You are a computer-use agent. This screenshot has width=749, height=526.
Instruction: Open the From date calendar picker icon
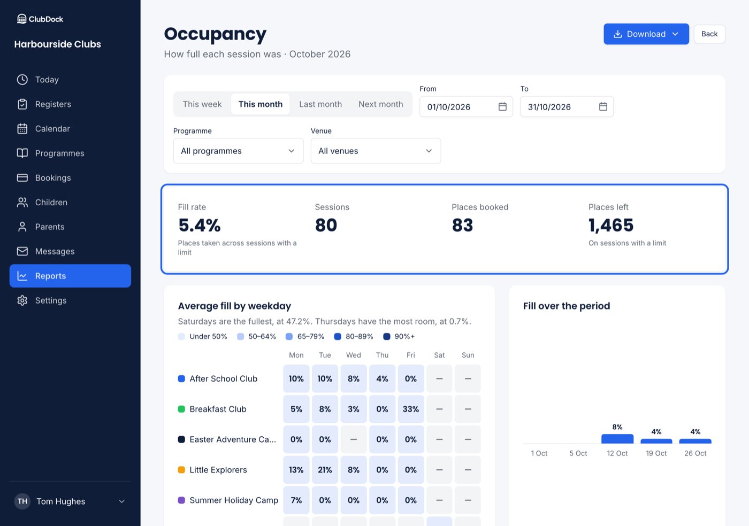point(502,107)
